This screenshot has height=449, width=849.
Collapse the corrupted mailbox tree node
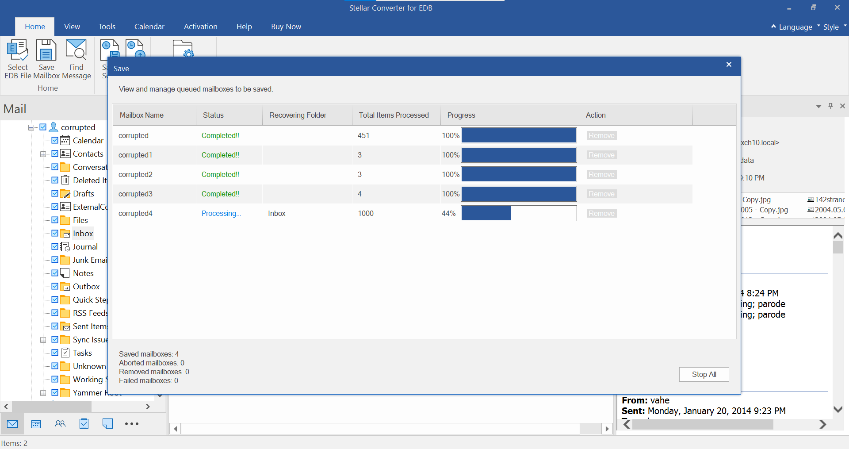[31, 127]
